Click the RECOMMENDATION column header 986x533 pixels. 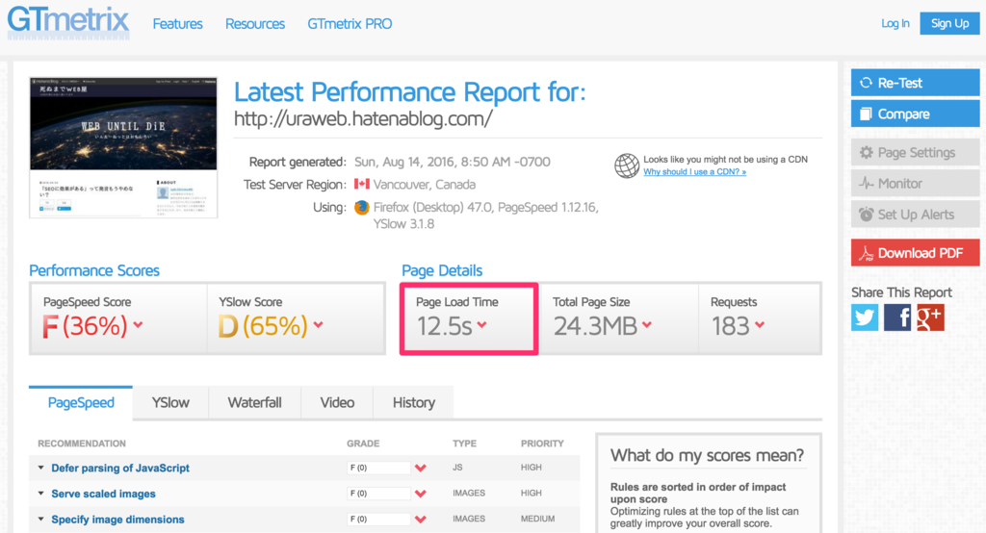coord(82,444)
